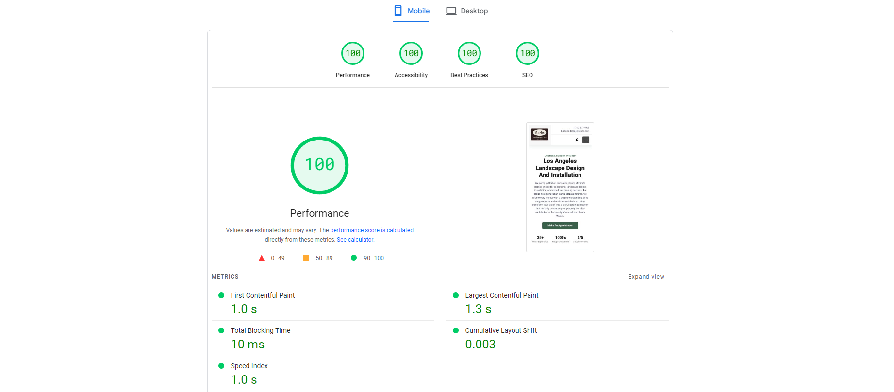Expand the metrics view
Screen dimensions: 894x392
[x=646, y=277]
